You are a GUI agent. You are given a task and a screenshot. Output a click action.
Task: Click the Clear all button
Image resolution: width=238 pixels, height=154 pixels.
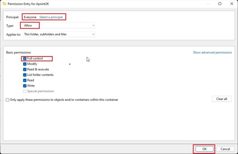[x=222, y=99]
